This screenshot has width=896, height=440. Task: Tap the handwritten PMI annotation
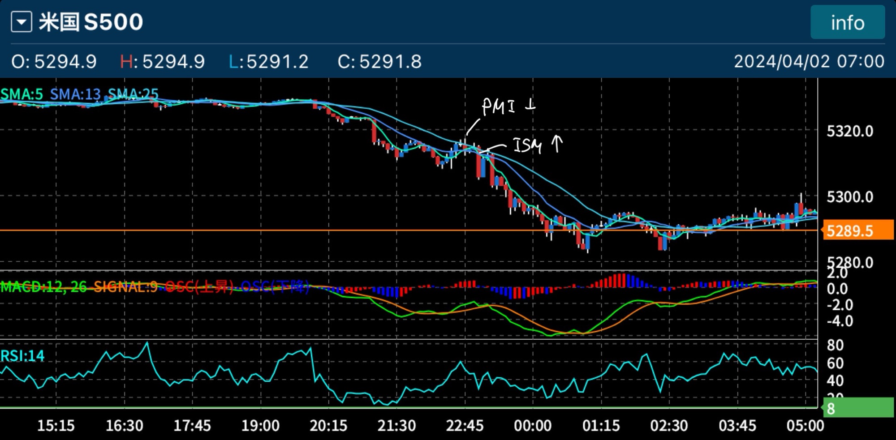pos(507,107)
